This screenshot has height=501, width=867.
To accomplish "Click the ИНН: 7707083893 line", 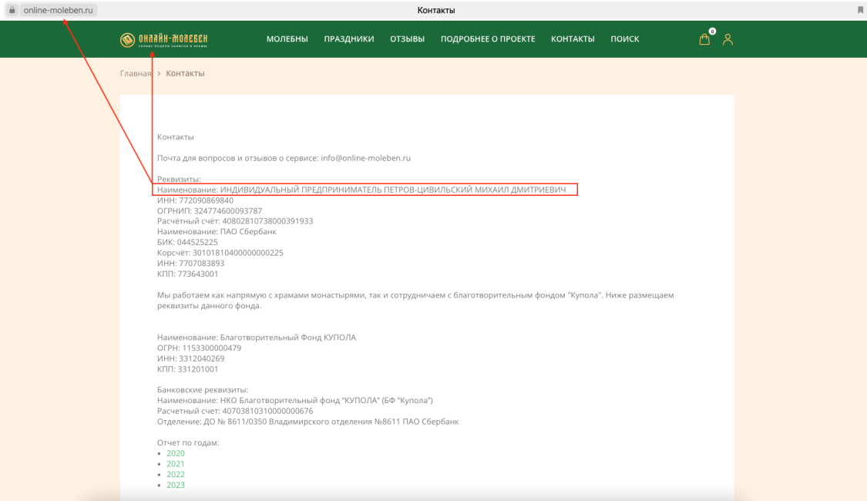I will pos(191,263).
